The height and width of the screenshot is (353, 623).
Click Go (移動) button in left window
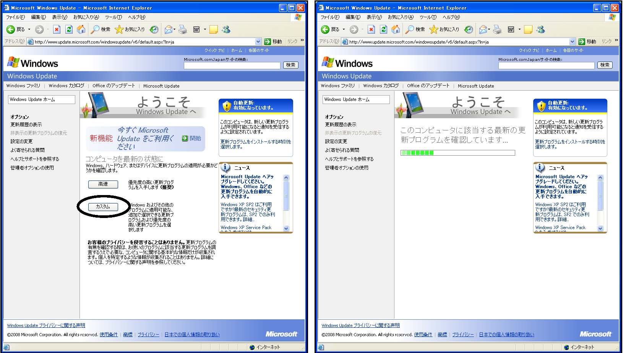coord(273,42)
